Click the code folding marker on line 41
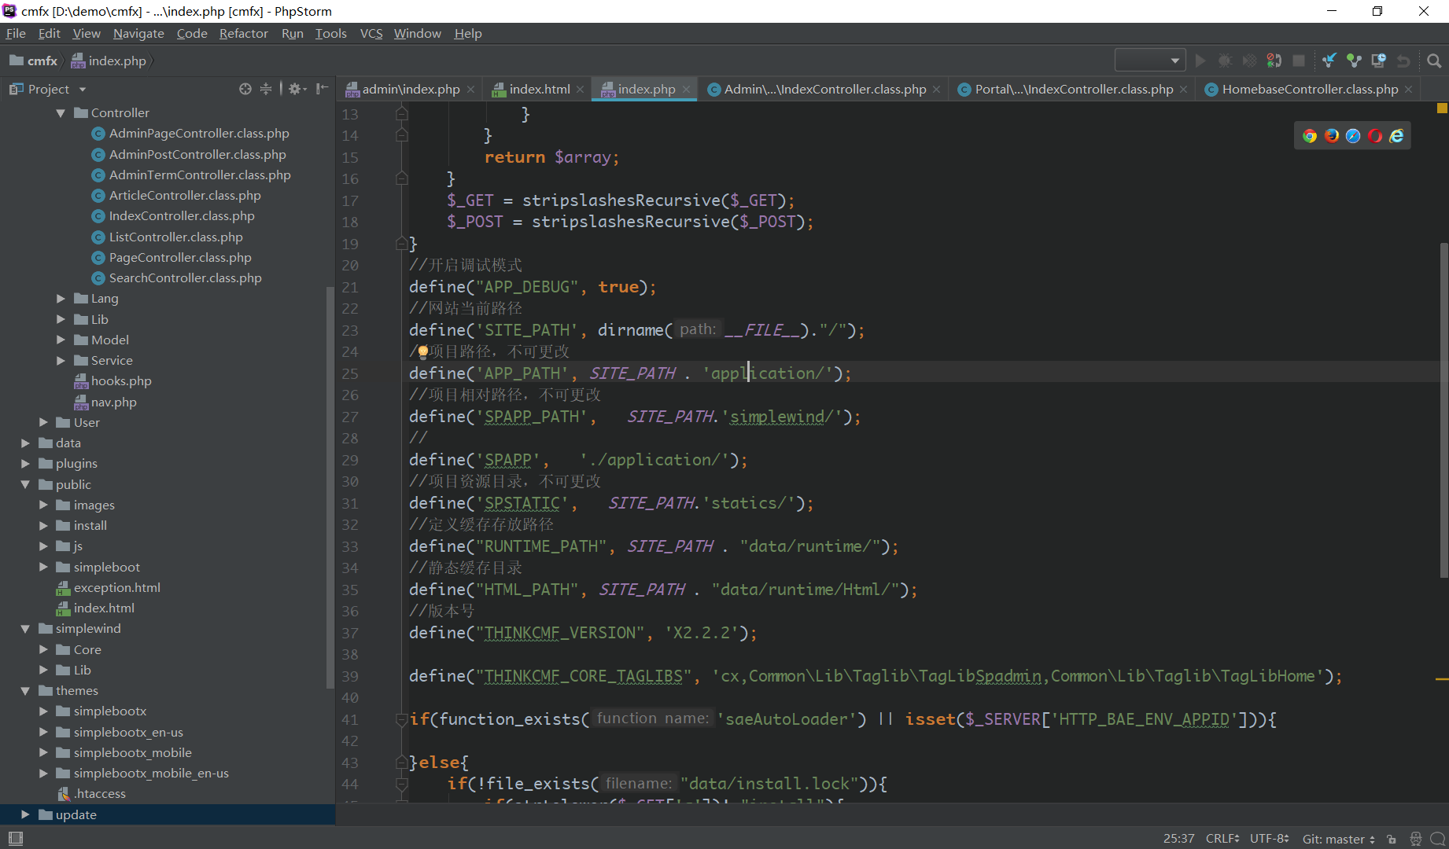 [x=402, y=719]
